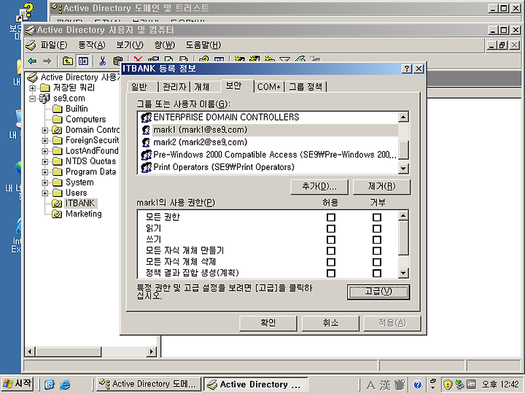Expand the 저장된 쿼리 node
The height and width of the screenshot is (394, 525).
[x=33, y=88]
